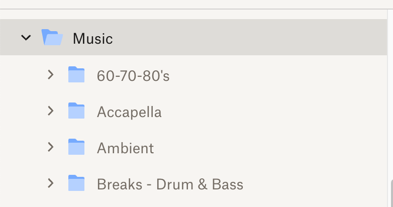Click the 60-70-80's folder icon
Viewport: 393px width, 207px height.
pos(76,75)
